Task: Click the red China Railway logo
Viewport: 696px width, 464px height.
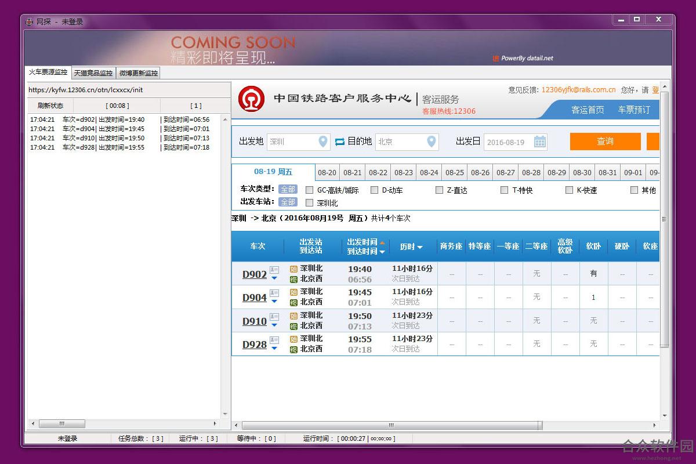Action: [251, 99]
